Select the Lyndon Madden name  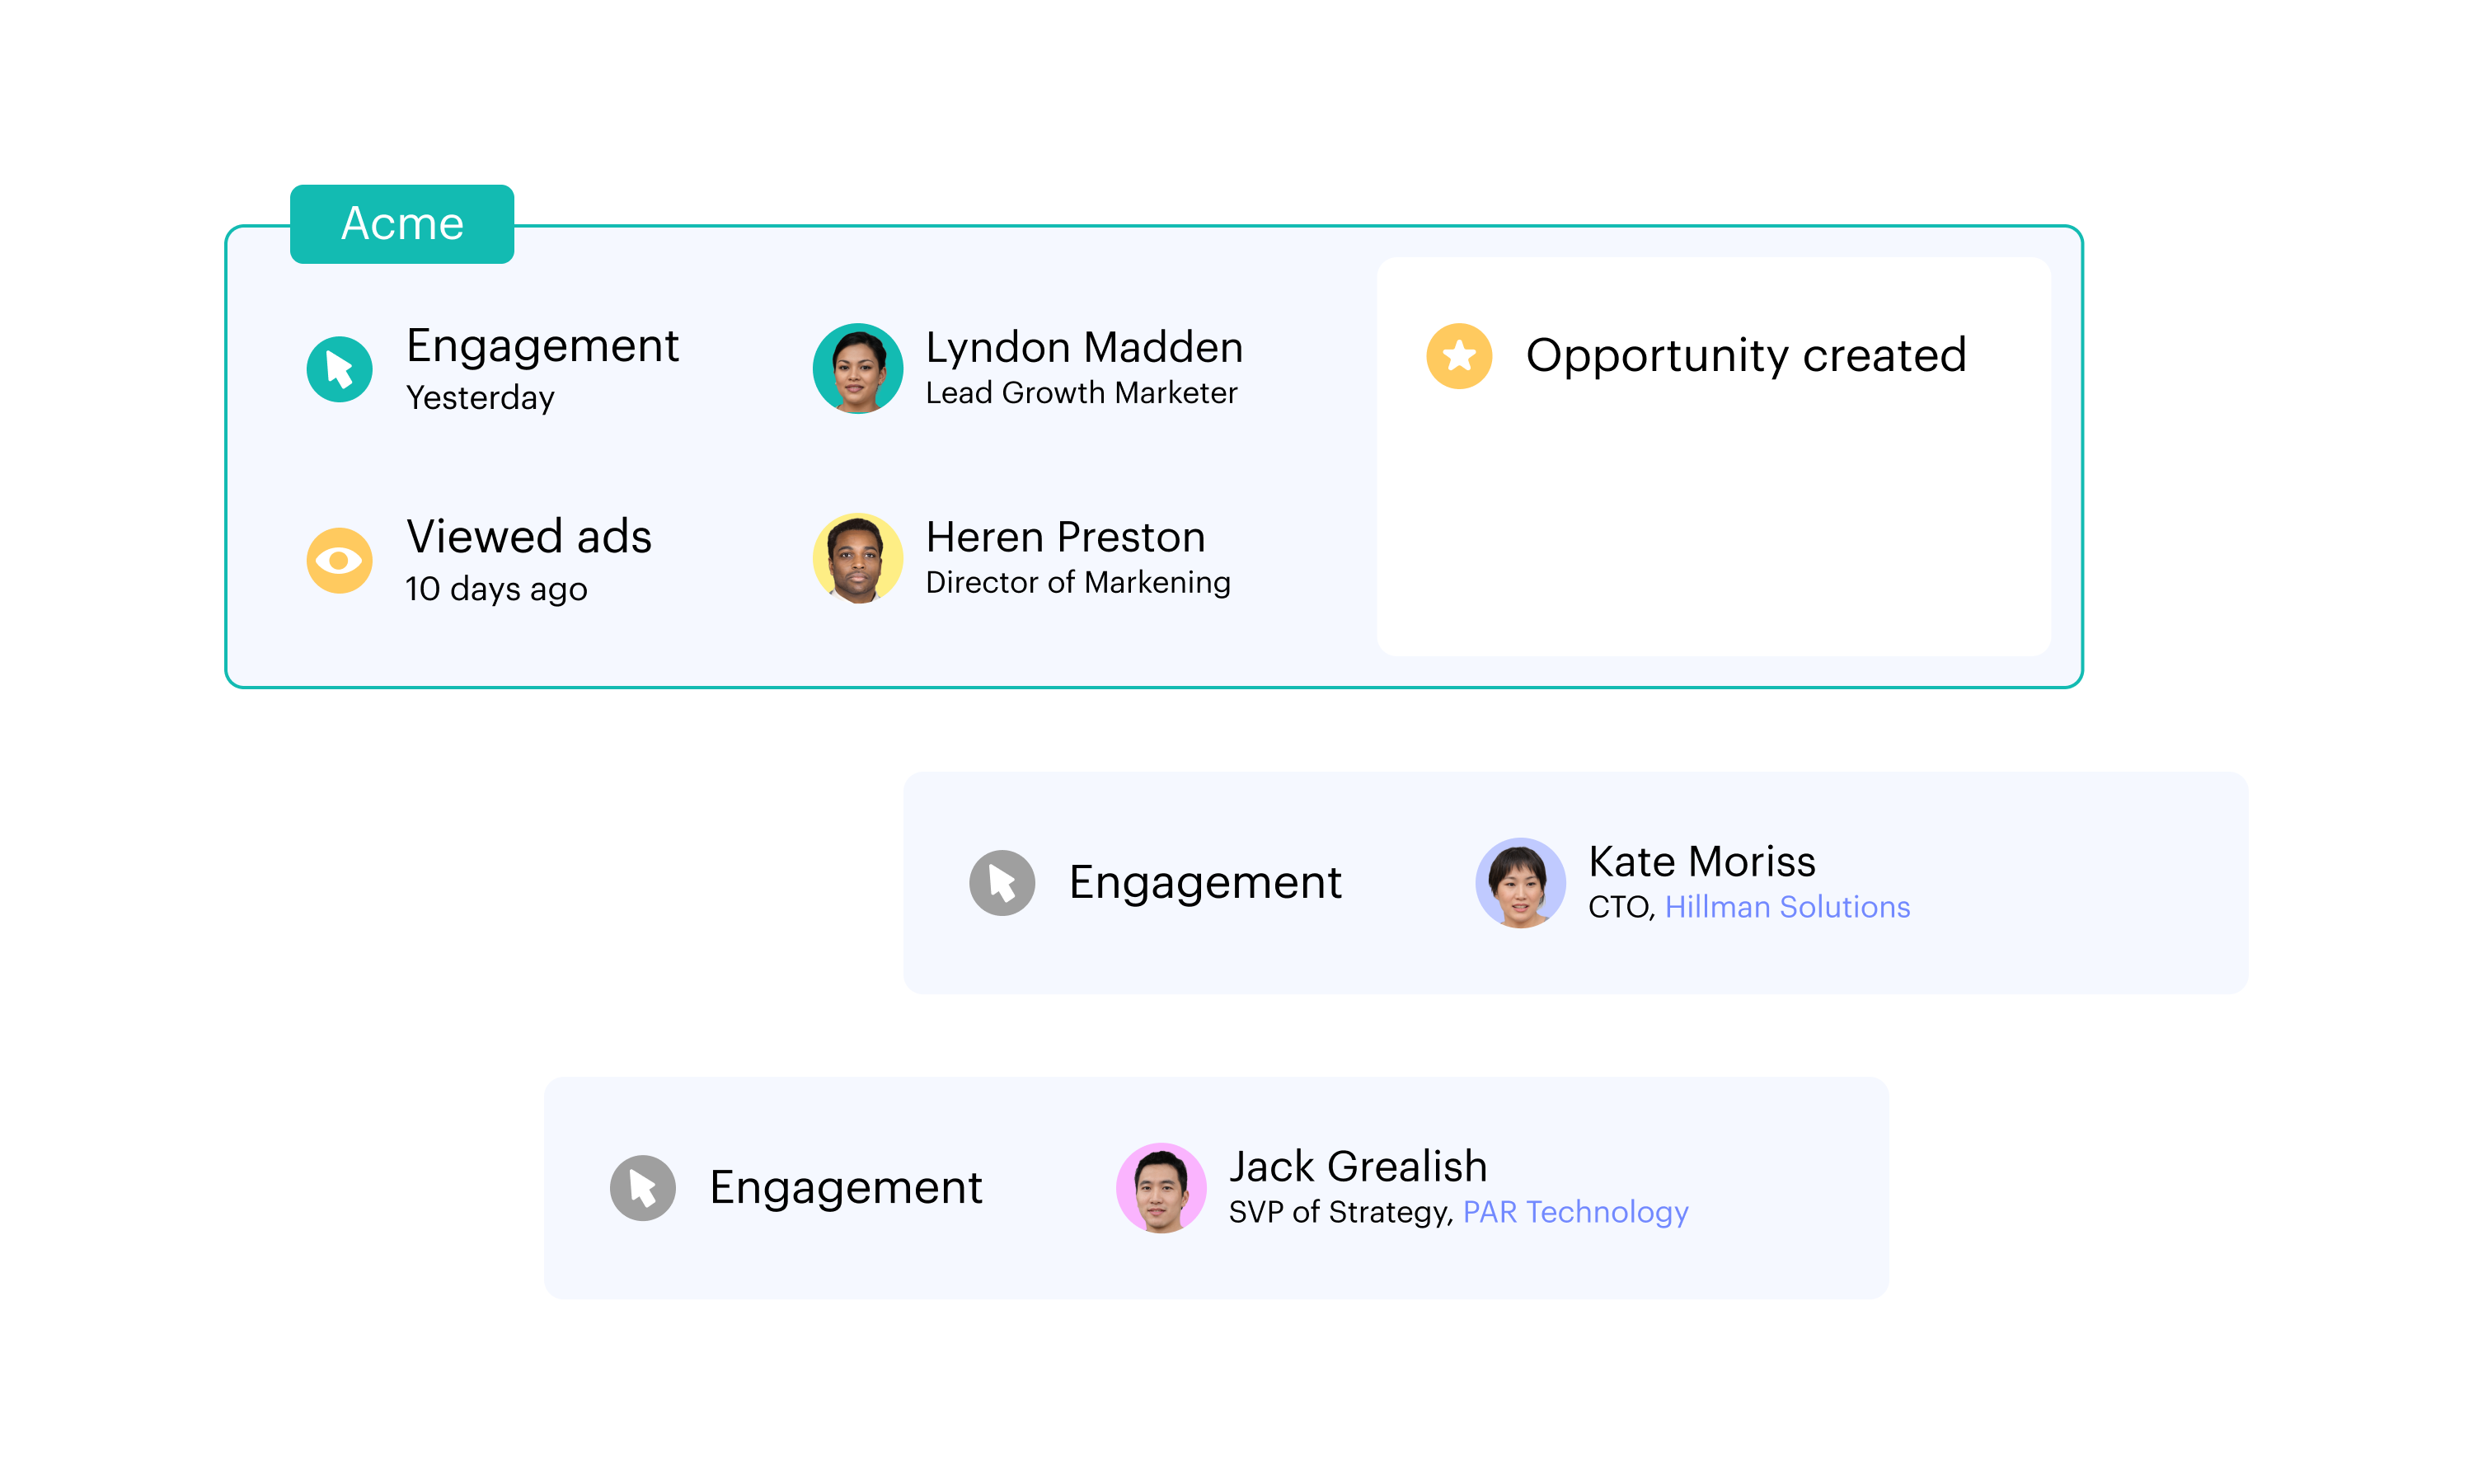[1083, 347]
